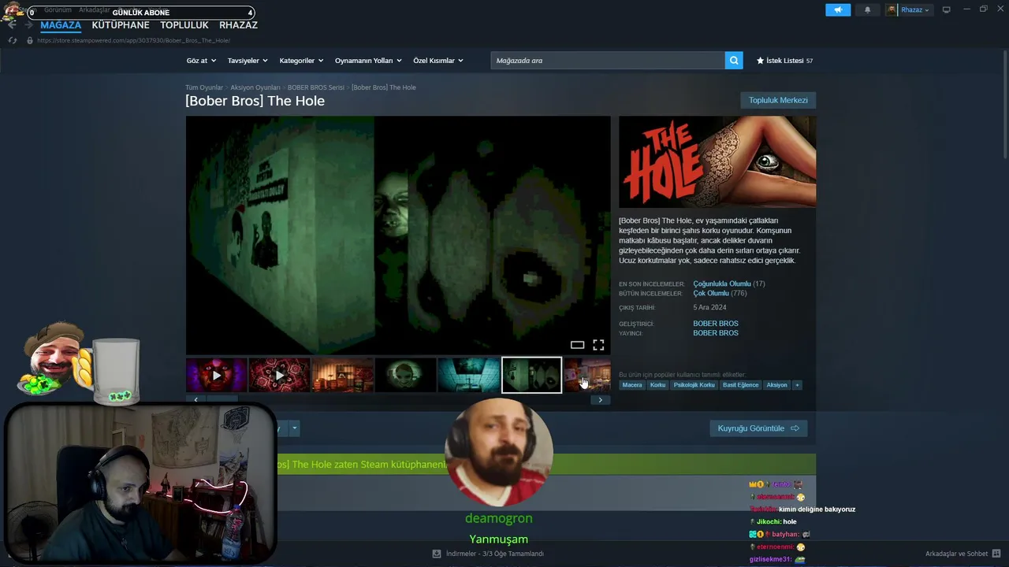Image resolution: width=1009 pixels, height=567 pixels.
Task: Open the Rhazaz account dropdown
Action: pos(914,9)
